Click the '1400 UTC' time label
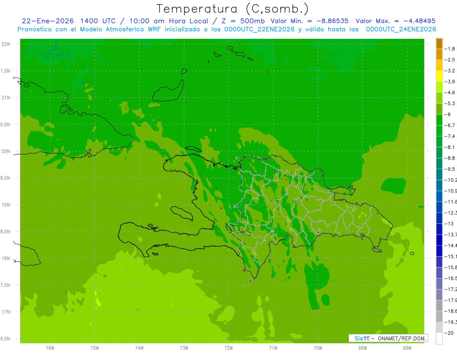Screen dimensions: 457x353 (97, 21)
